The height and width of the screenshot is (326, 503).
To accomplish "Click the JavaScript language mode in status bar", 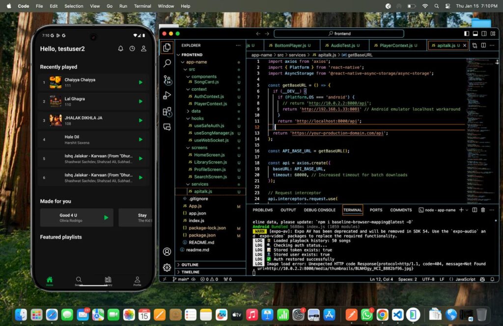I will (x=465, y=279).
